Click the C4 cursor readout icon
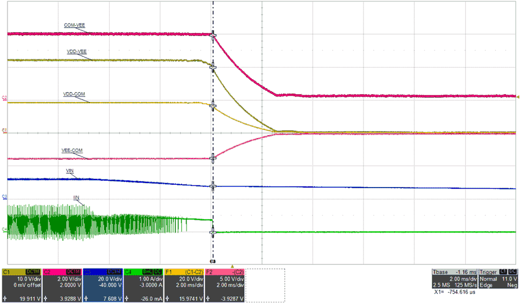This screenshot has height=303, width=520. click(127, 299)
